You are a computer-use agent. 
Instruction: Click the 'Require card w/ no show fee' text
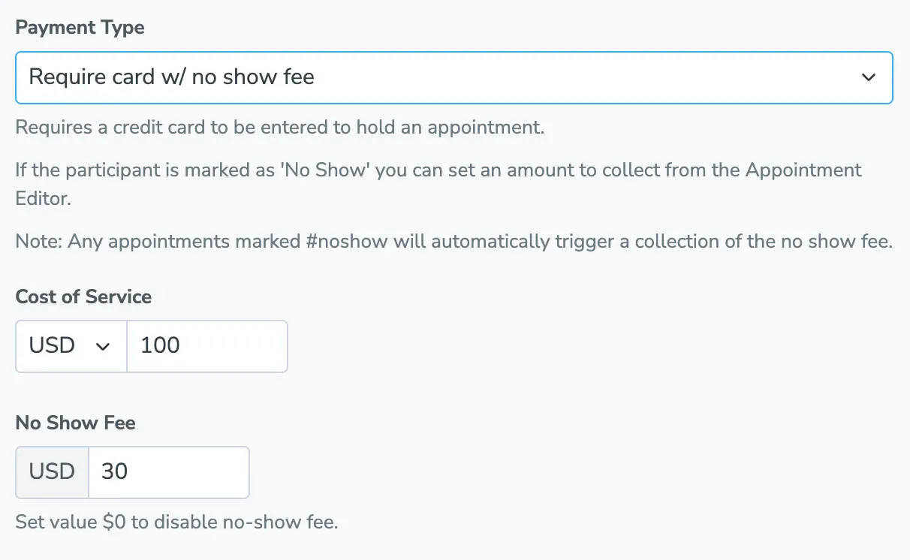173,77
